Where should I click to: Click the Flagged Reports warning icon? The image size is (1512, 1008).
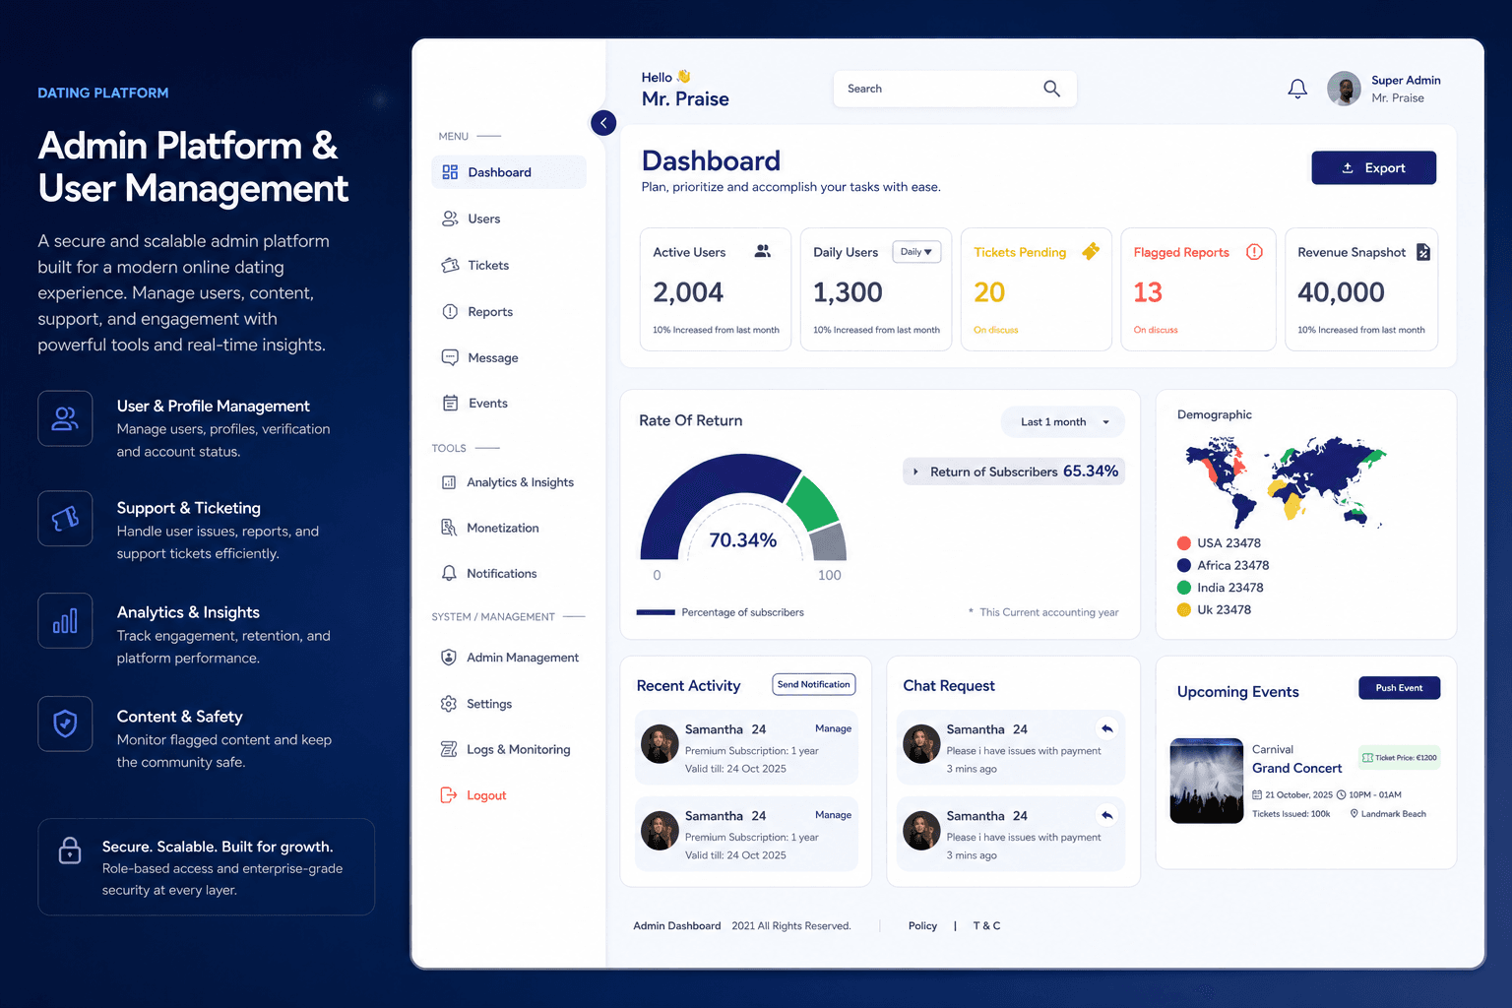[x=1254, y=252]
